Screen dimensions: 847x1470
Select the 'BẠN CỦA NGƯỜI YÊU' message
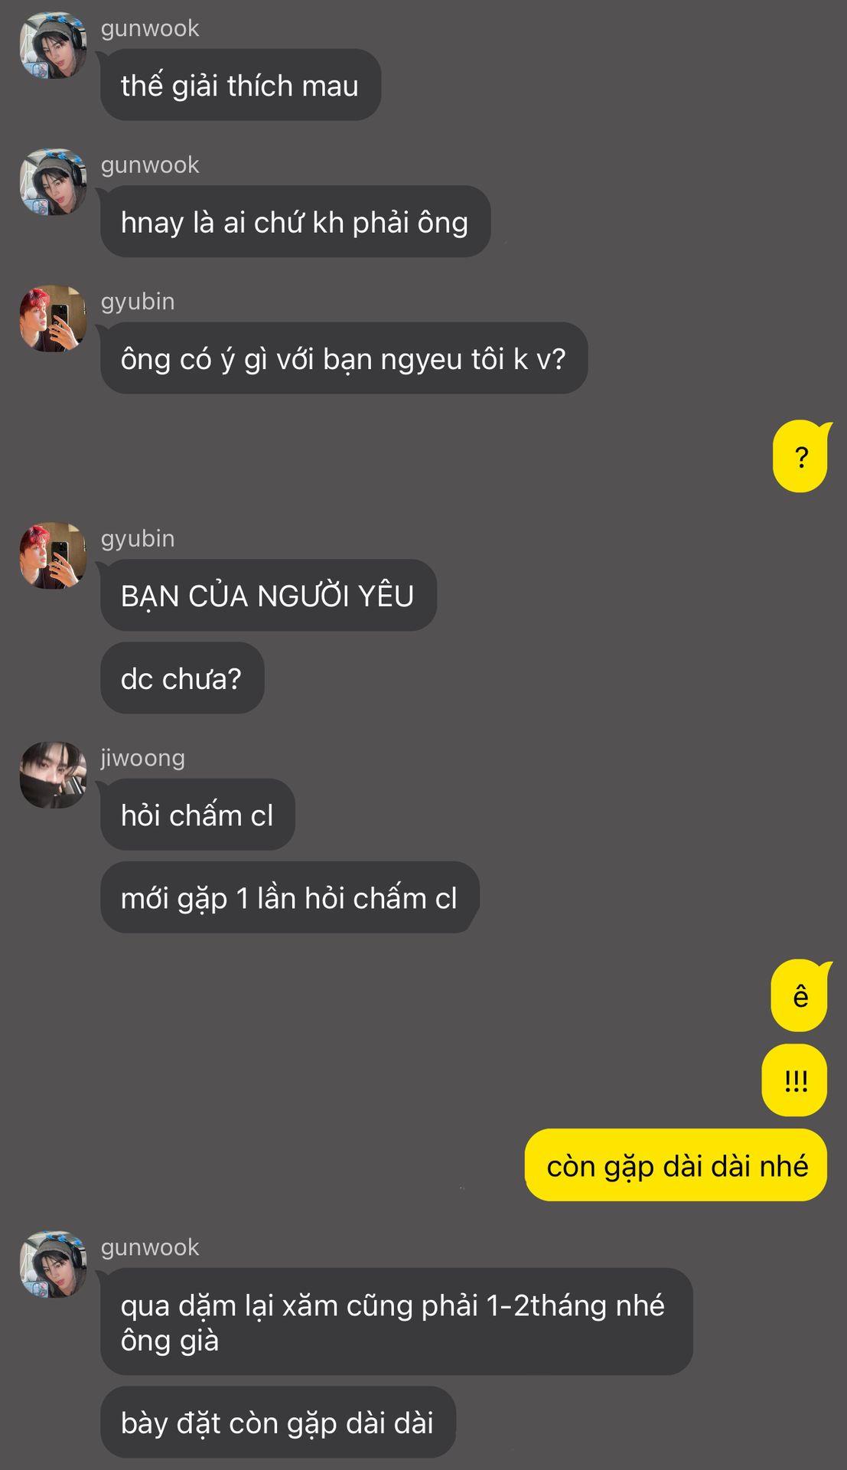point(268,595)
